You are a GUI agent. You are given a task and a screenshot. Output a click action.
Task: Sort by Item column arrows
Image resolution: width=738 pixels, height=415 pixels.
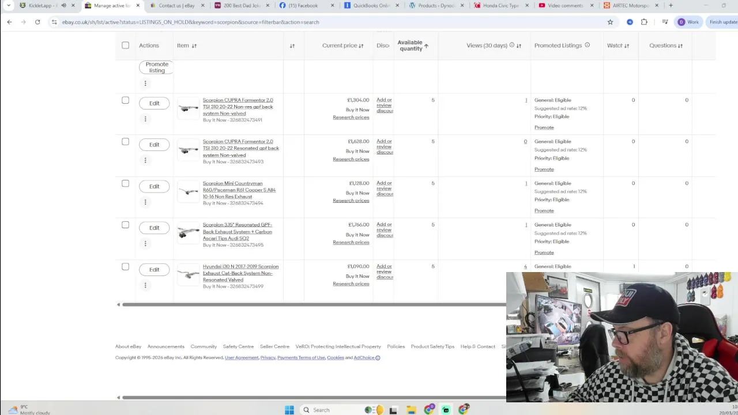point(194,46)
